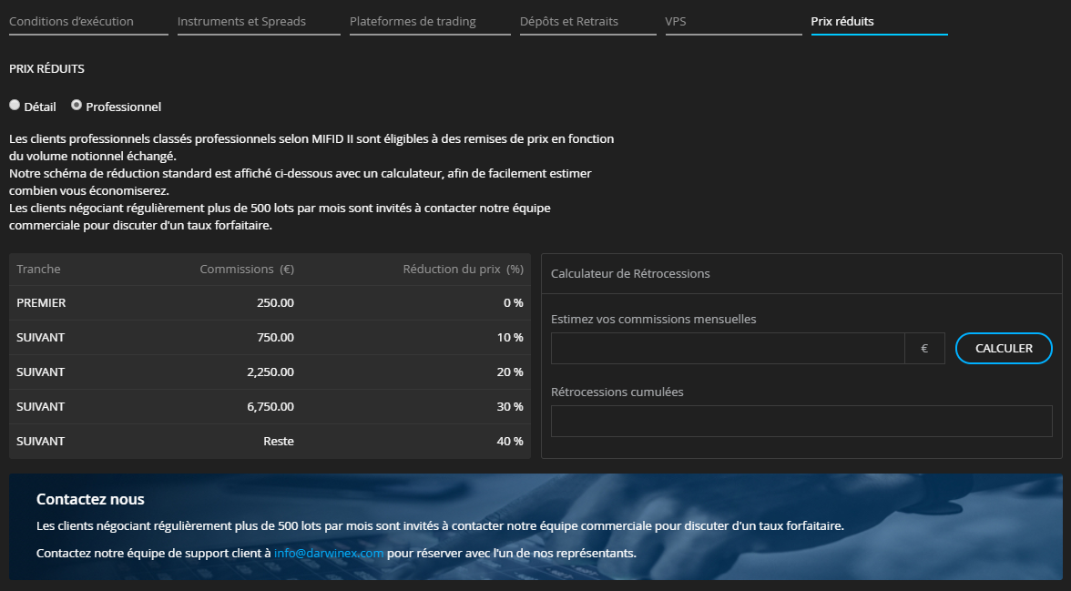Click the Tranche column header

38,270
